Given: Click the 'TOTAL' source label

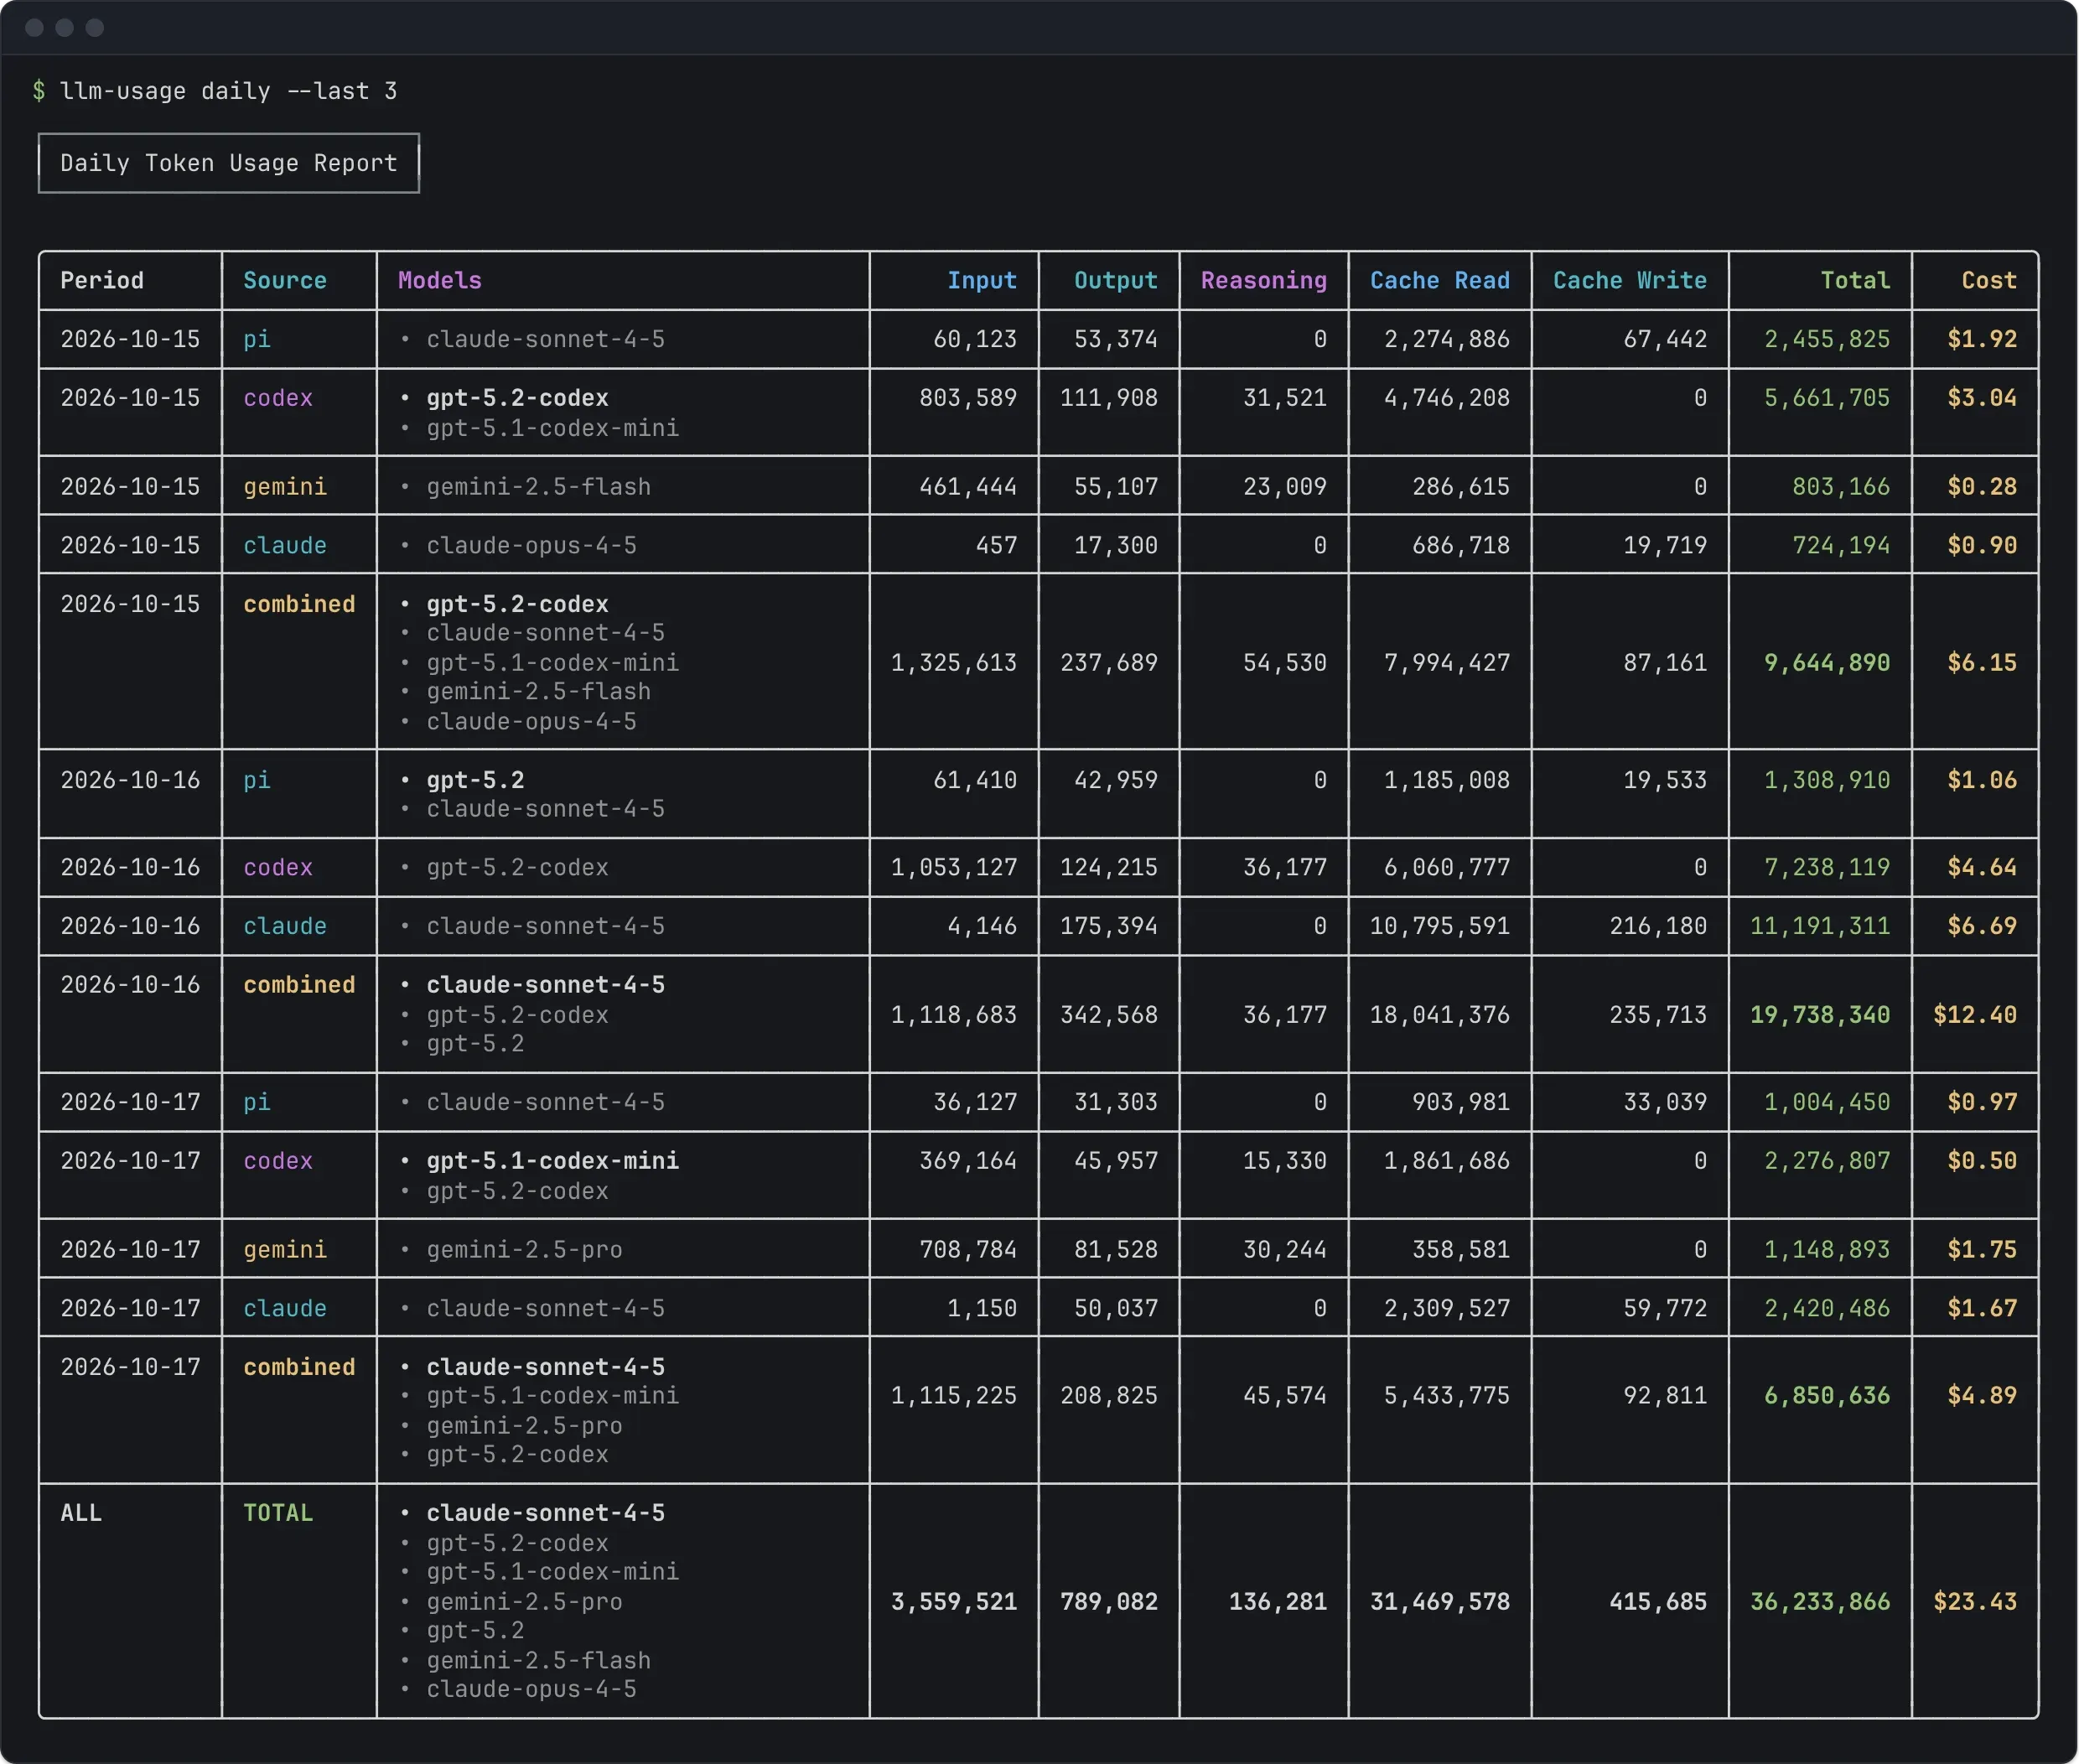Looking at the screenshot, I should point(278,1513).
